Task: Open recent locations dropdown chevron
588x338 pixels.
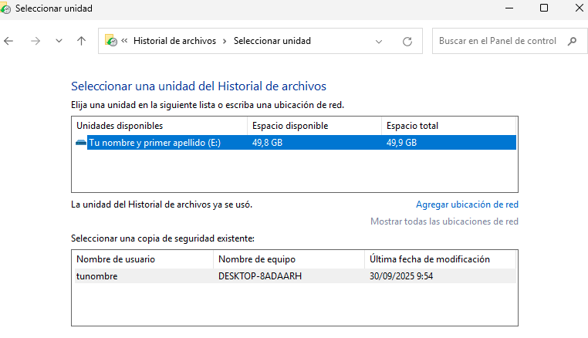Action: [x=59, y=41]
